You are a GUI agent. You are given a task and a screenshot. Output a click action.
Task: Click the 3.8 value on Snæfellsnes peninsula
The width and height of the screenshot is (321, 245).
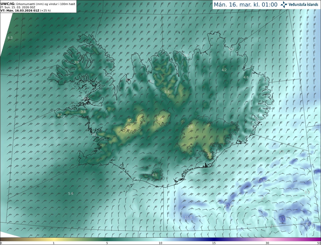(x=83, y=112)
